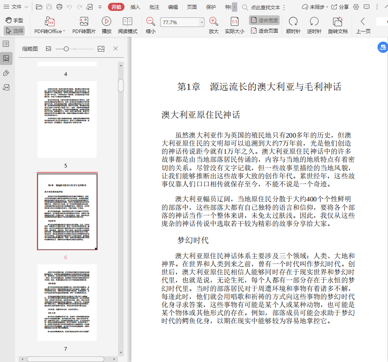This screenshot has height=362, width=388.
Task: Select the page 7 thumbnail
Action: tap(67, 303)
